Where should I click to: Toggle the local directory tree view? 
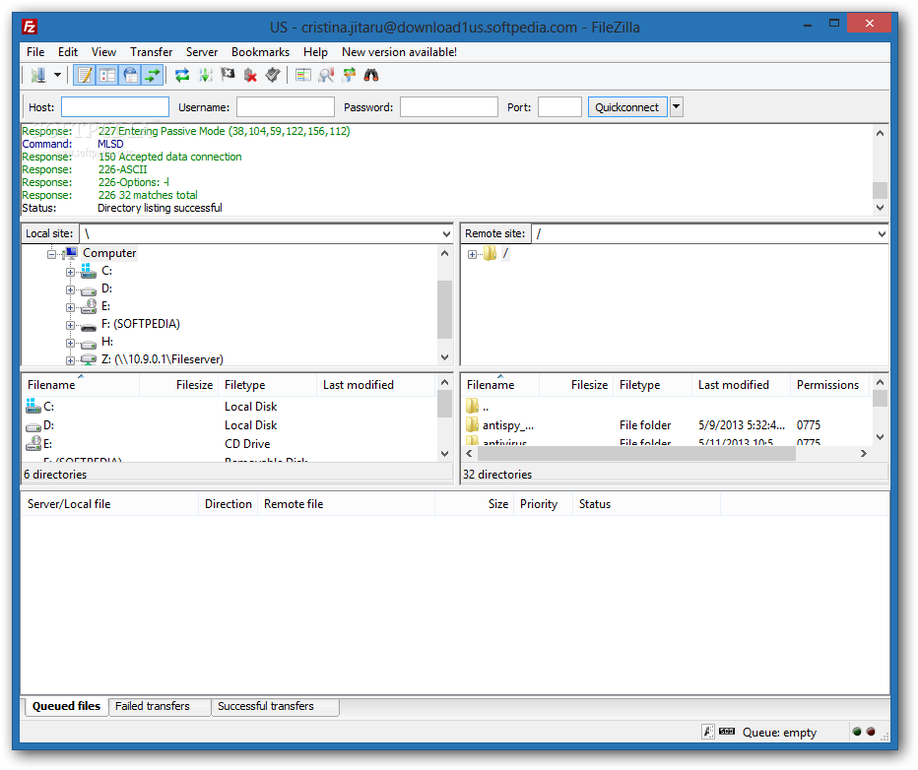pyautogui.click(x=106, y=75)
